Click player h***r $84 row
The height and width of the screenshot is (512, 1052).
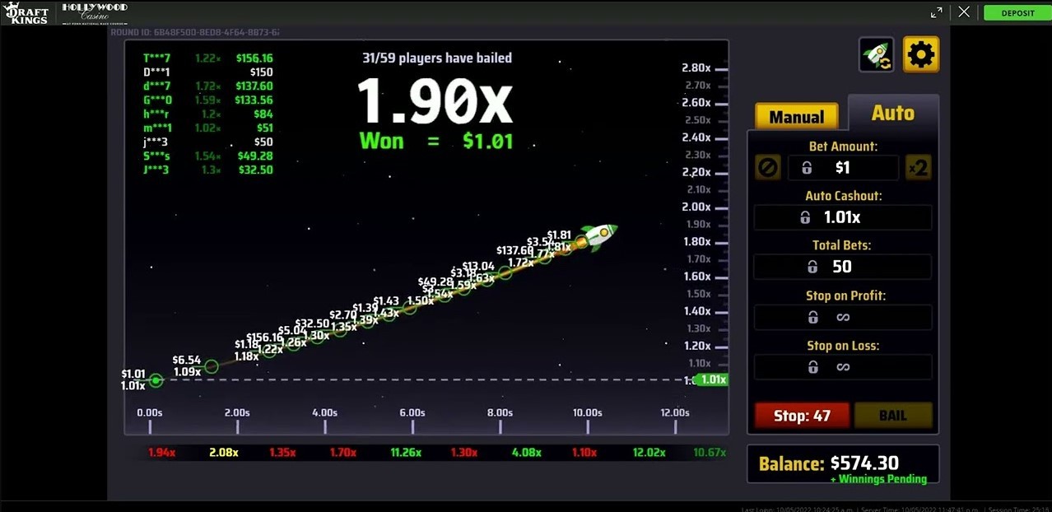point(207,114)
